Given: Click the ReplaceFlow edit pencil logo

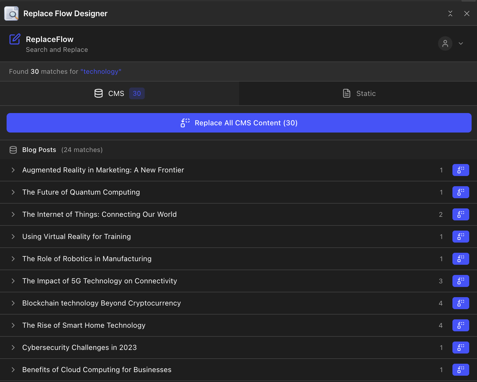Looking at the screenshot, I should coord(15,39).
